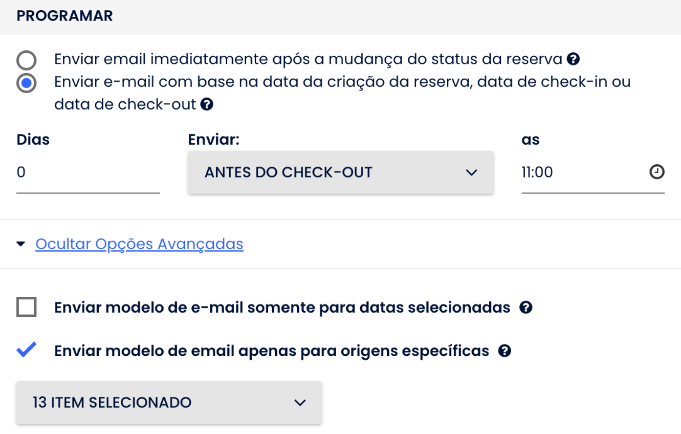Open help icon after data de check-out
The width and height of the screenshot is (681, 434).
coord(207,104)
